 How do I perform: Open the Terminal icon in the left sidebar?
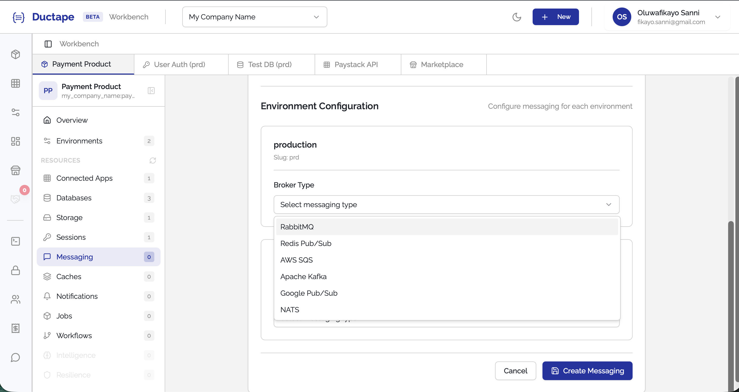pos(16,241)
